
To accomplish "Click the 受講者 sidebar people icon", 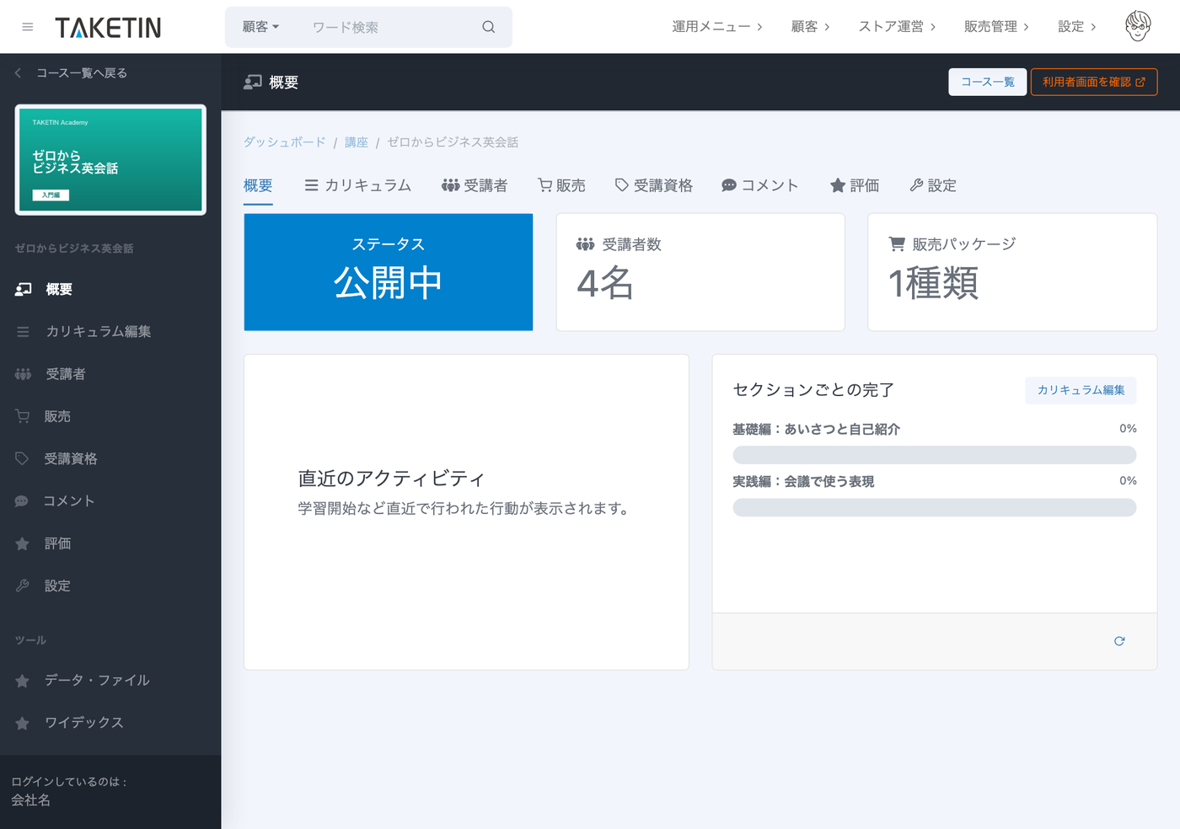I will tap(23, 374).
